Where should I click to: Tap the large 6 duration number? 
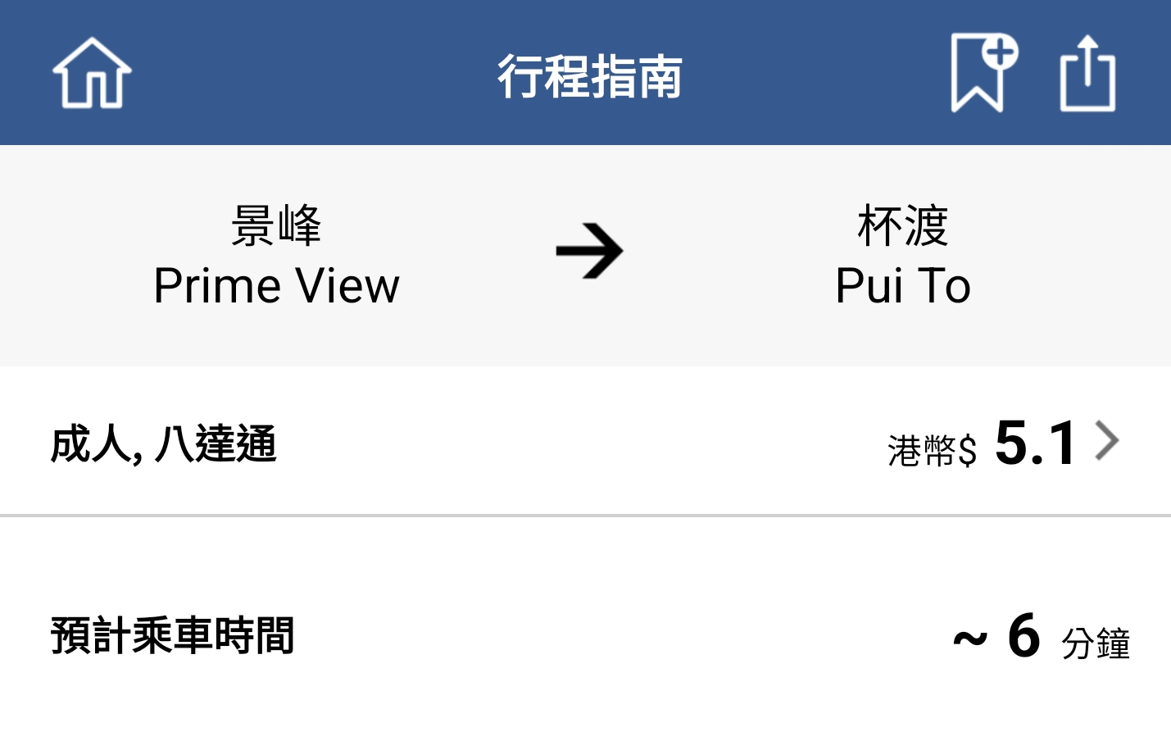click(x=1024, y=635)
